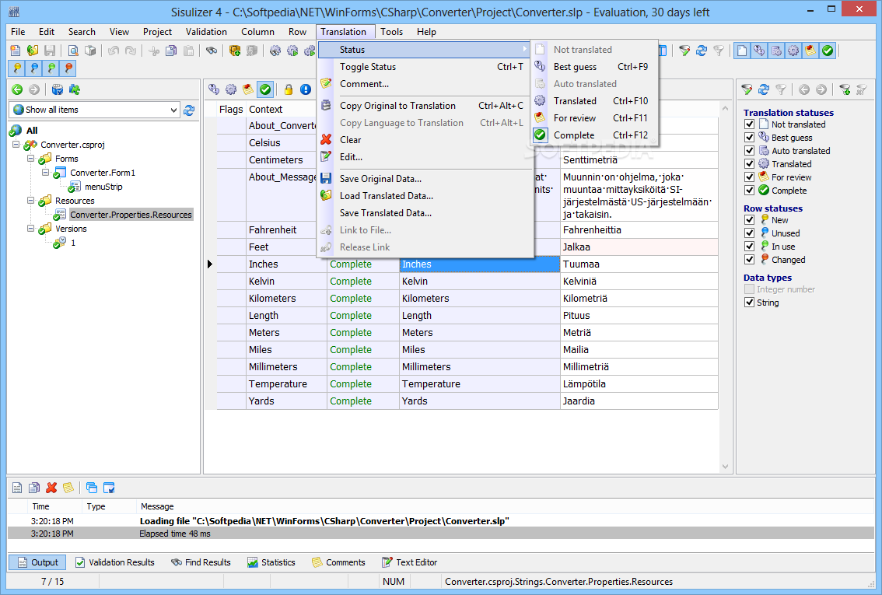Click the Lämpötila translation cell
This screenshot has width=882, height=595.
click(639, 384)
